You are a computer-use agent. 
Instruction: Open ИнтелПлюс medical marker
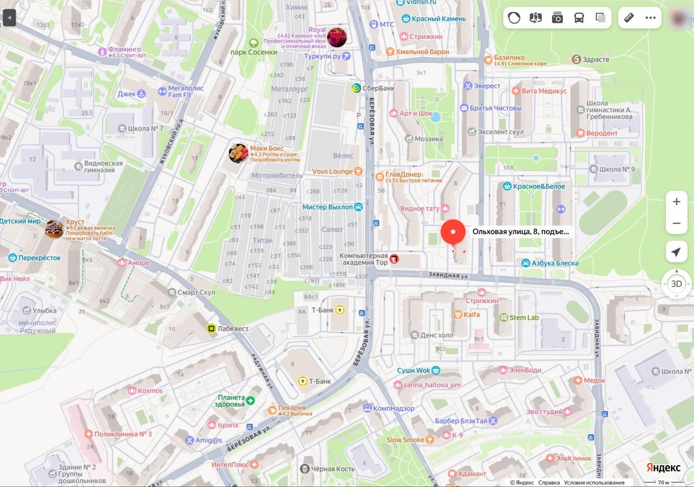click(x=254, y=464)
